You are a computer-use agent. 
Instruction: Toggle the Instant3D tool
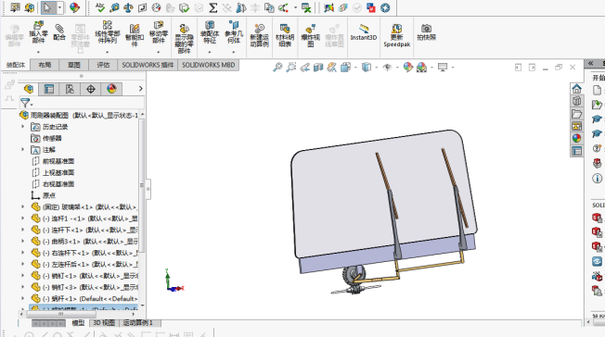coord(364,32)
